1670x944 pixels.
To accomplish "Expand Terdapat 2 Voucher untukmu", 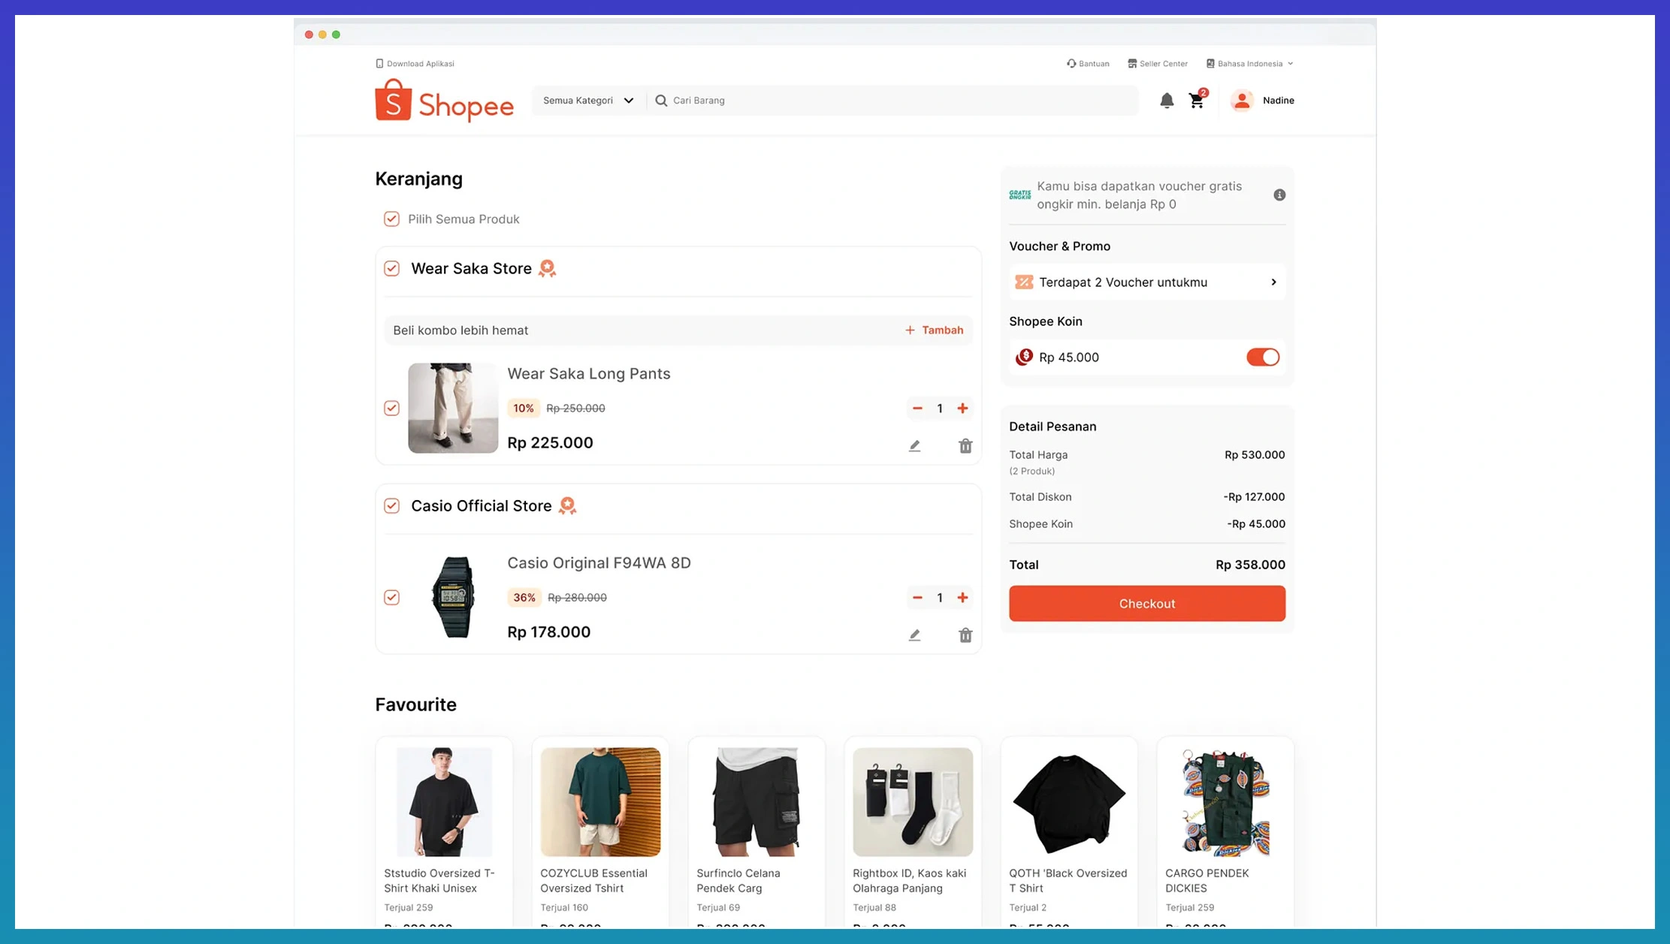I will [1146, 282].
